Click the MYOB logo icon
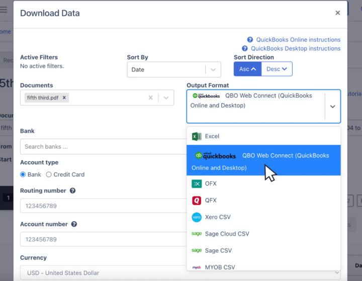 [x=197, y=267]
